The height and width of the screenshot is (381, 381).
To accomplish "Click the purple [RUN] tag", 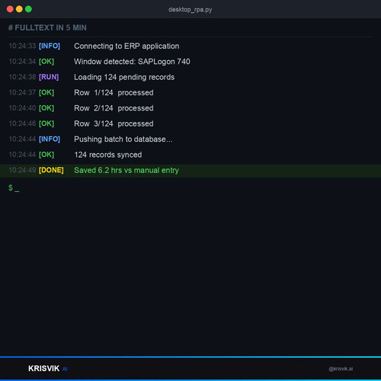I will coord(49,77).
